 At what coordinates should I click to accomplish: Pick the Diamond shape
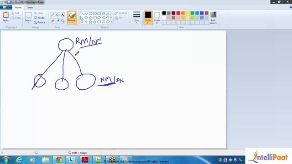(x=86, y=18)
